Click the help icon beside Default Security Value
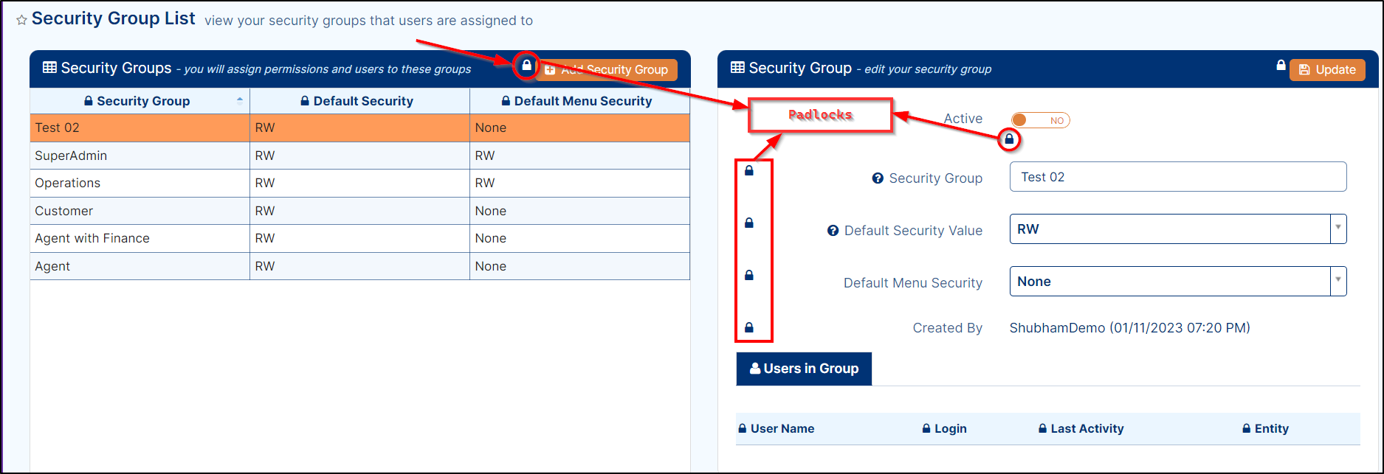The height and width of the screenshot is (474, 1384). click(x=833, y=231)
